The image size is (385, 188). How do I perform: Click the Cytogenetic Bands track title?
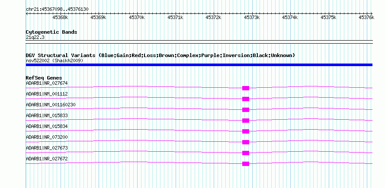(x=51, y=32)
